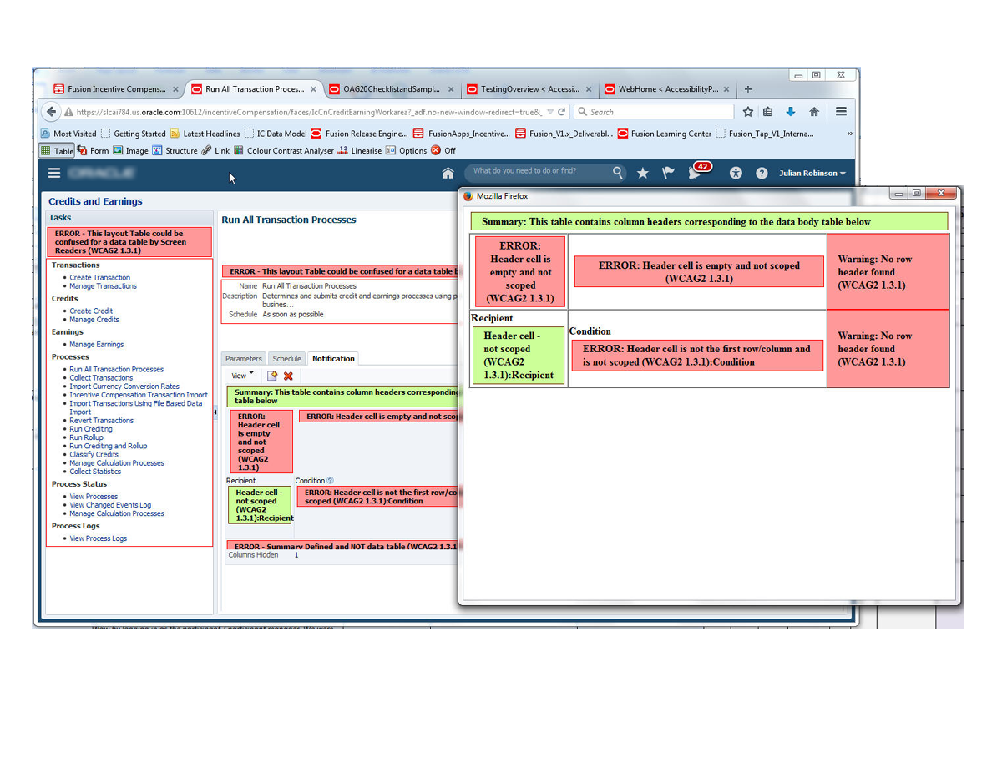Screen dimensions: 1002x768
Task: Open Firefox downloads arrow icon
Action: click(x=790, y=111)
